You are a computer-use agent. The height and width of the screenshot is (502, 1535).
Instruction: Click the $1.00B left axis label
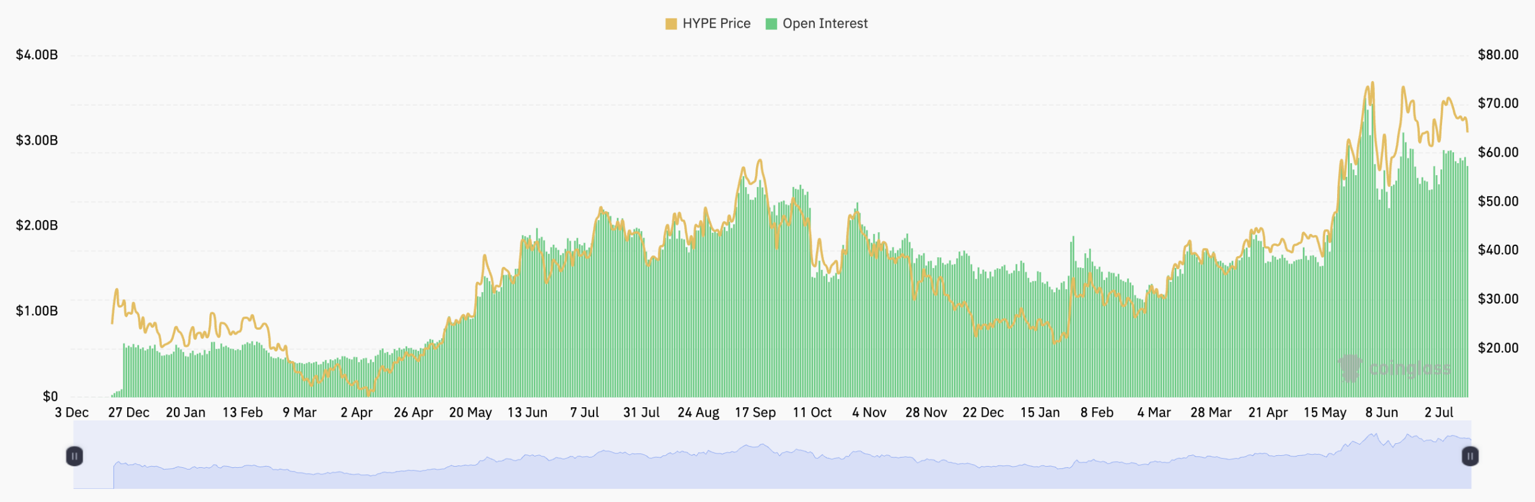(37, 311)
